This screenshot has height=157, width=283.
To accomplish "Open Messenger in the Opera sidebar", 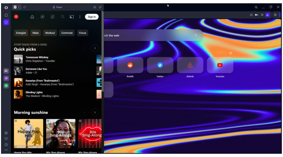I will tap(6, 78).
